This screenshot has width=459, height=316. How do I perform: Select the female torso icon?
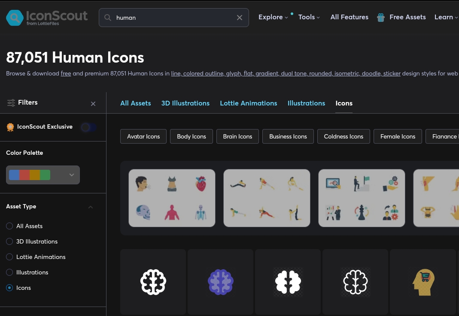[x=172, y=184]
